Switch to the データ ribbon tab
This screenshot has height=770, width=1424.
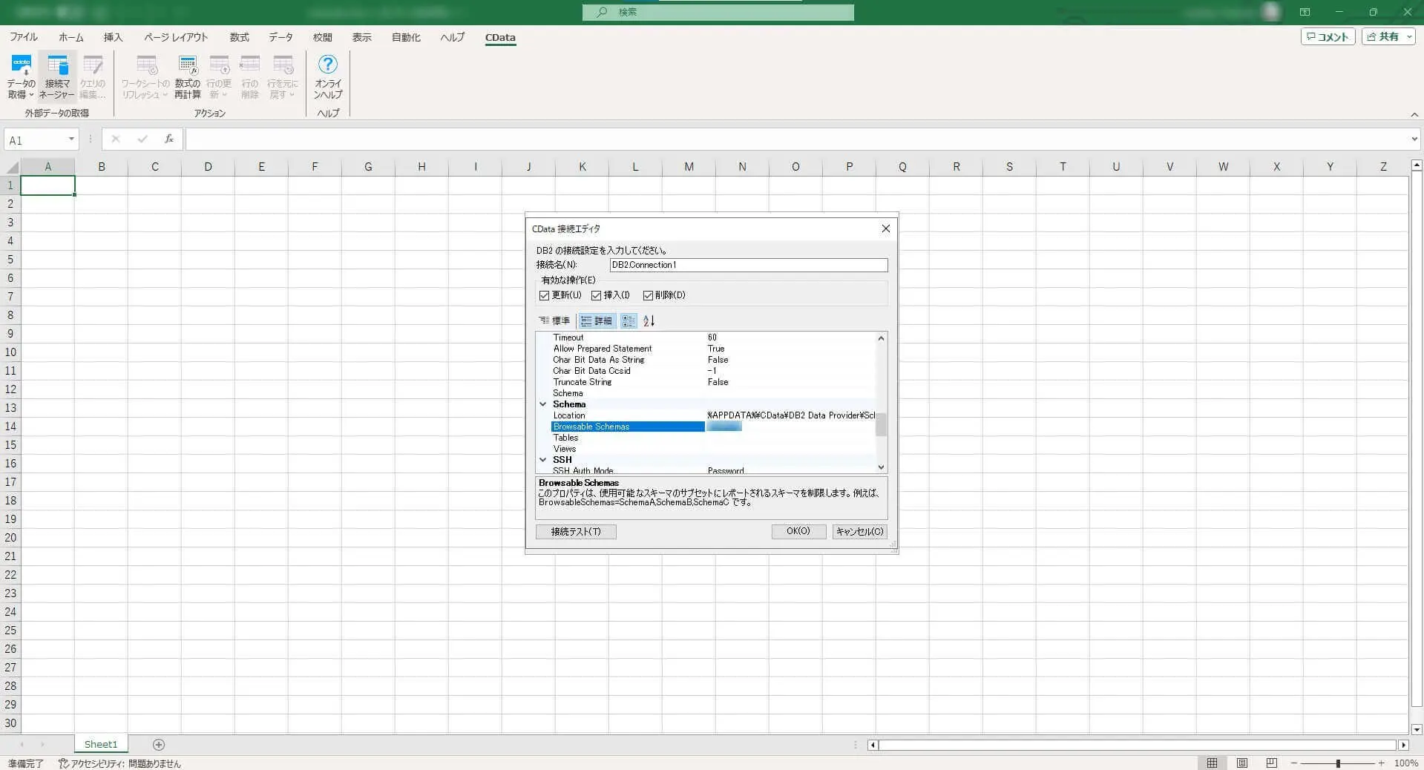280,37
